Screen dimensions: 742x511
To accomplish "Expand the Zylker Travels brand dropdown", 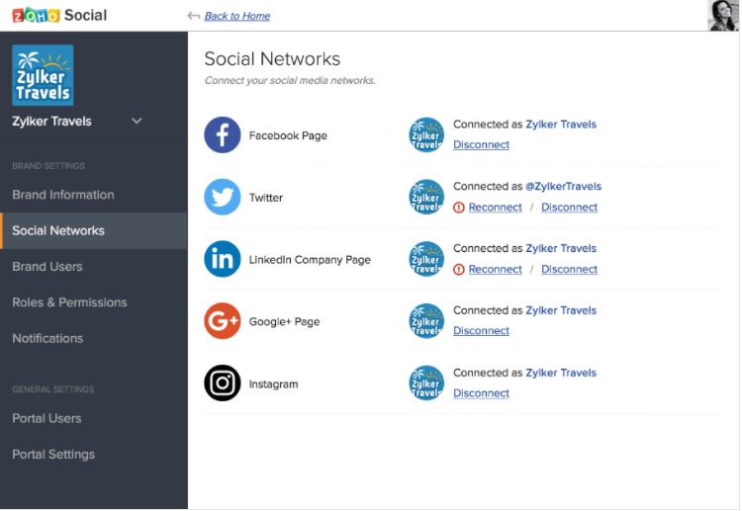I will (x=137, y=122).
